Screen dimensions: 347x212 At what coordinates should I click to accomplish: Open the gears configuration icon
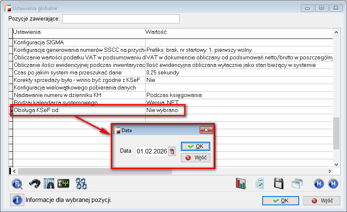(x=81, y=183)
